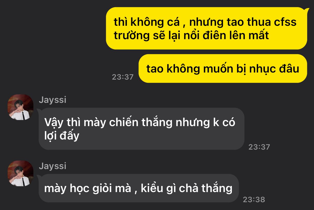Click the 23:37 timestamp beside the gray message
Viewport: 314px width, 210px height.
[259, 147]
